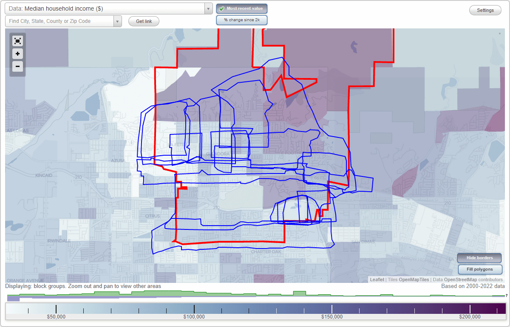Image resolution: width=510 pixels, height=327 pixels.
Task: Toggle Hide borders for the map
Action: tap(479, 257)
